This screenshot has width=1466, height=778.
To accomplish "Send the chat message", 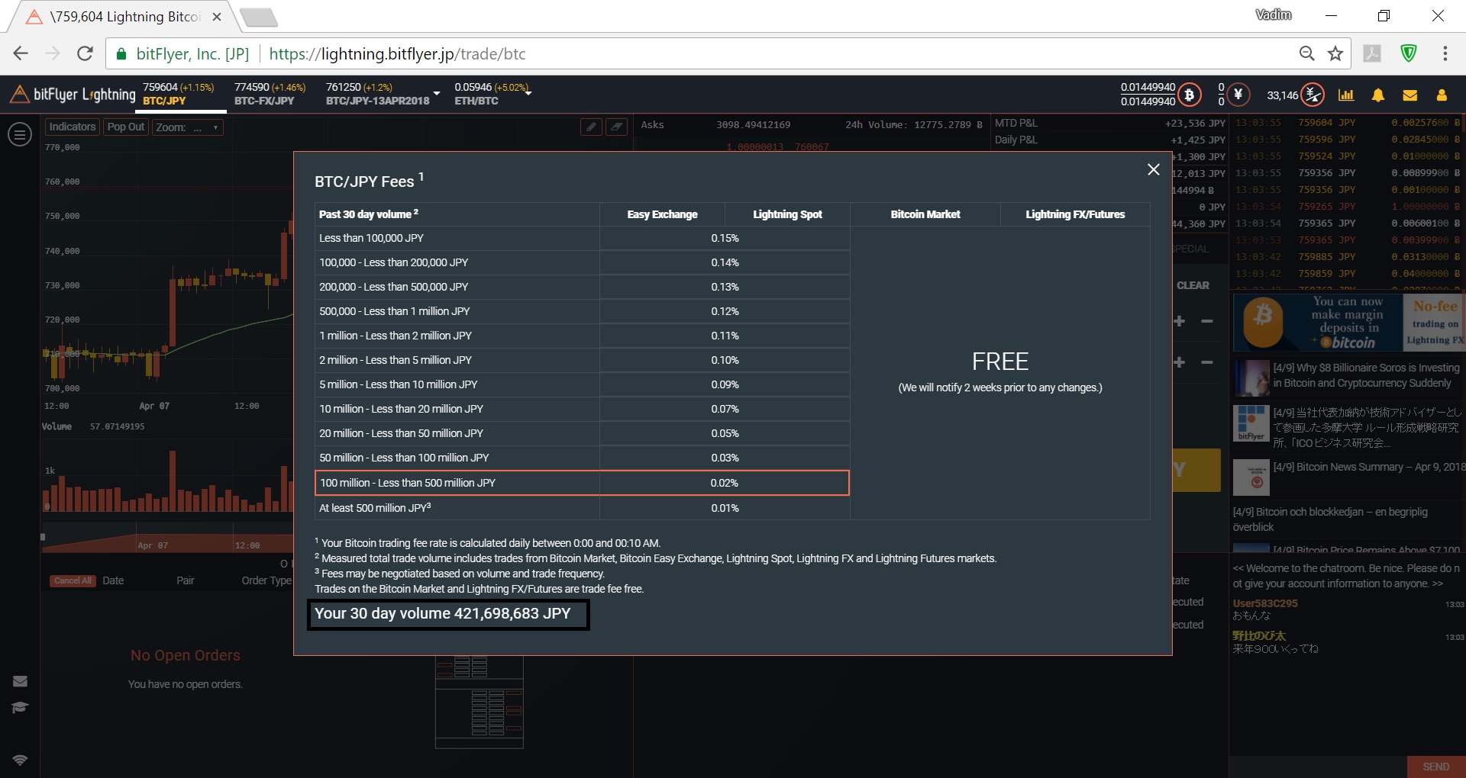I will pos(1435,767).
